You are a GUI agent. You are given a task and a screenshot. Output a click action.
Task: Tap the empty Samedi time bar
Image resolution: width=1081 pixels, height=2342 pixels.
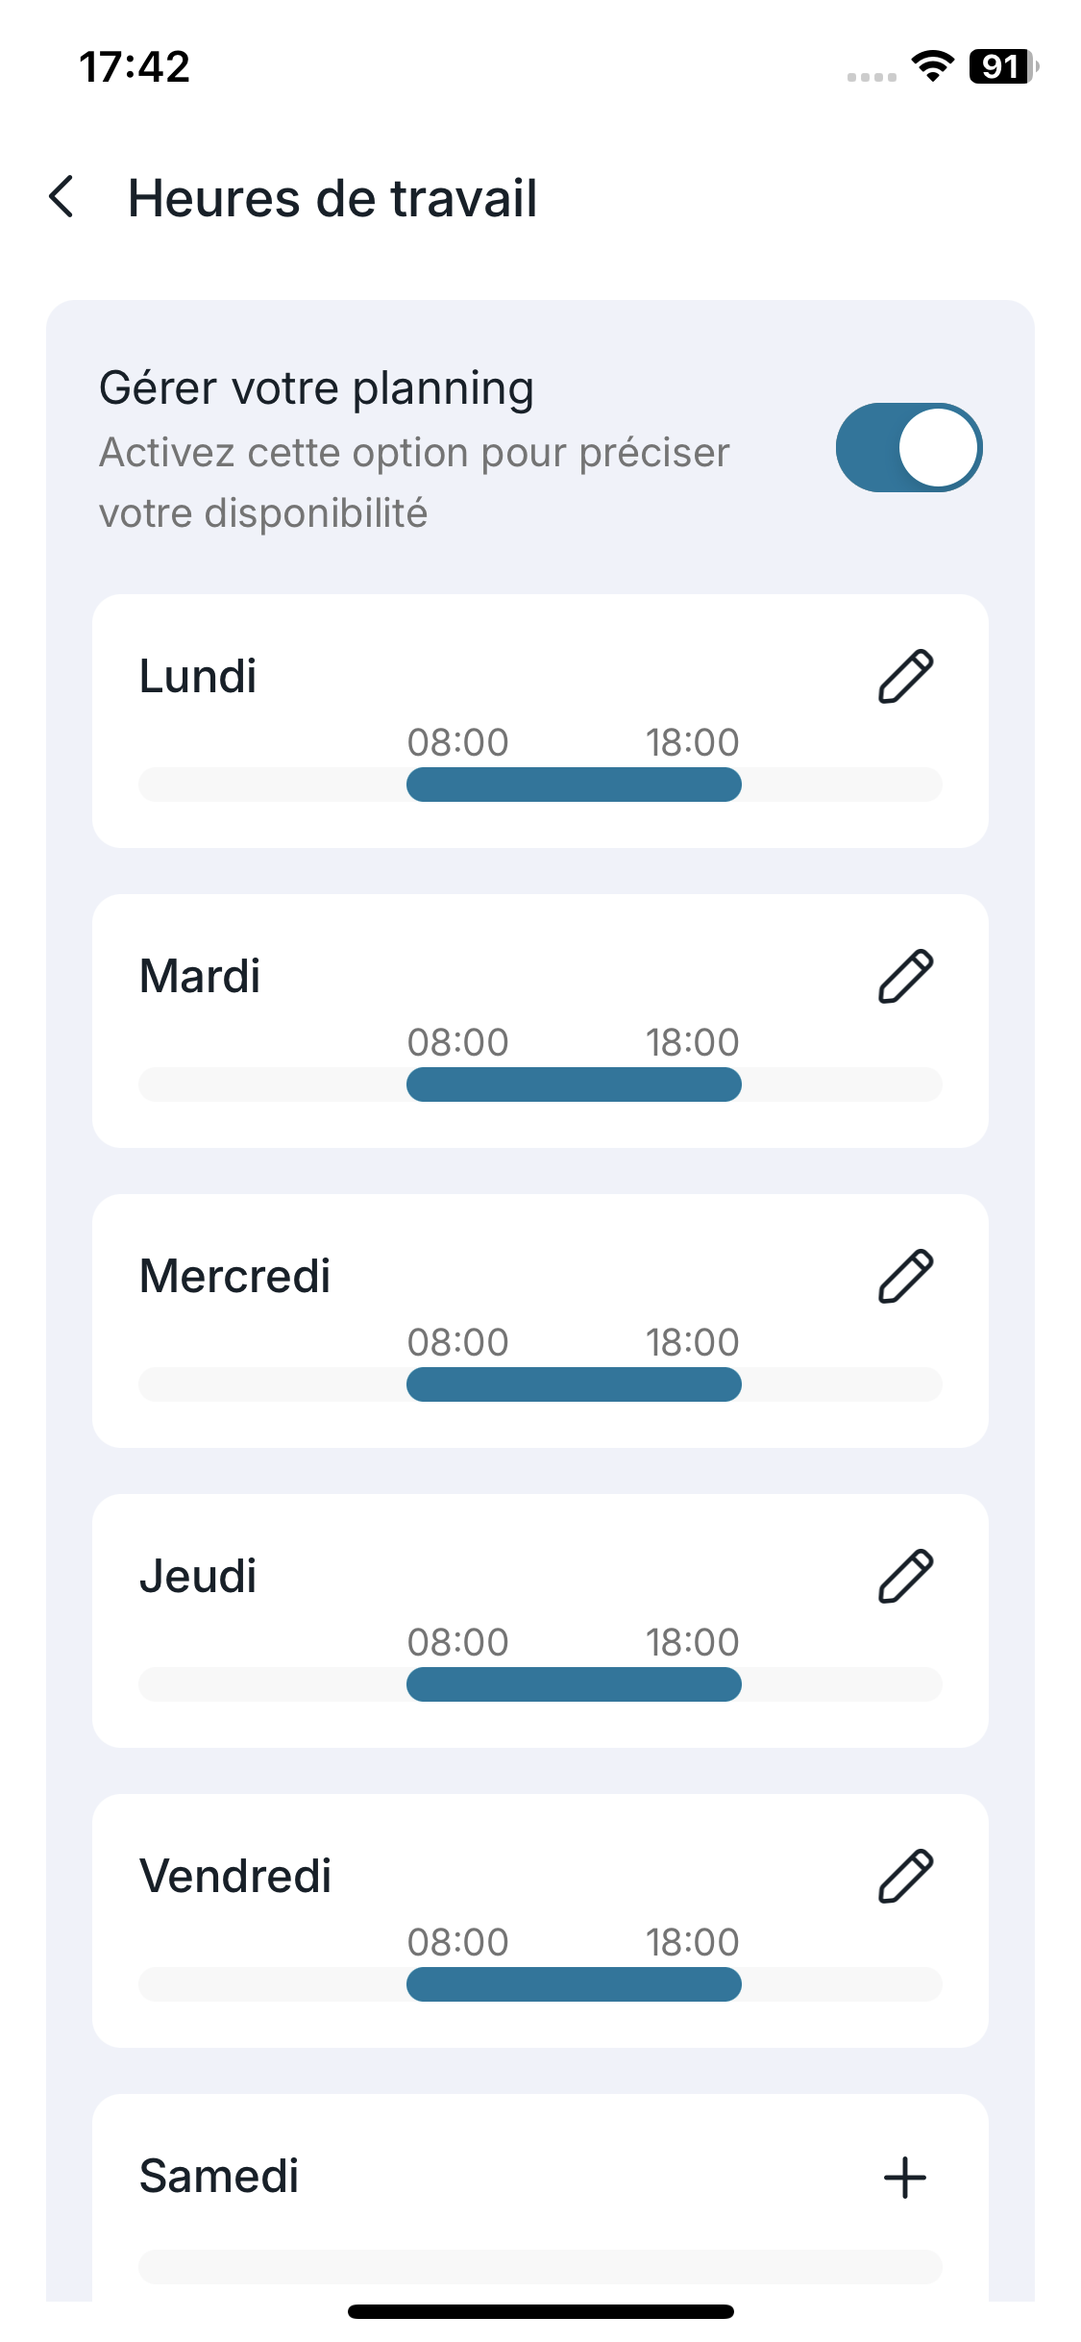pos(540,2266)
